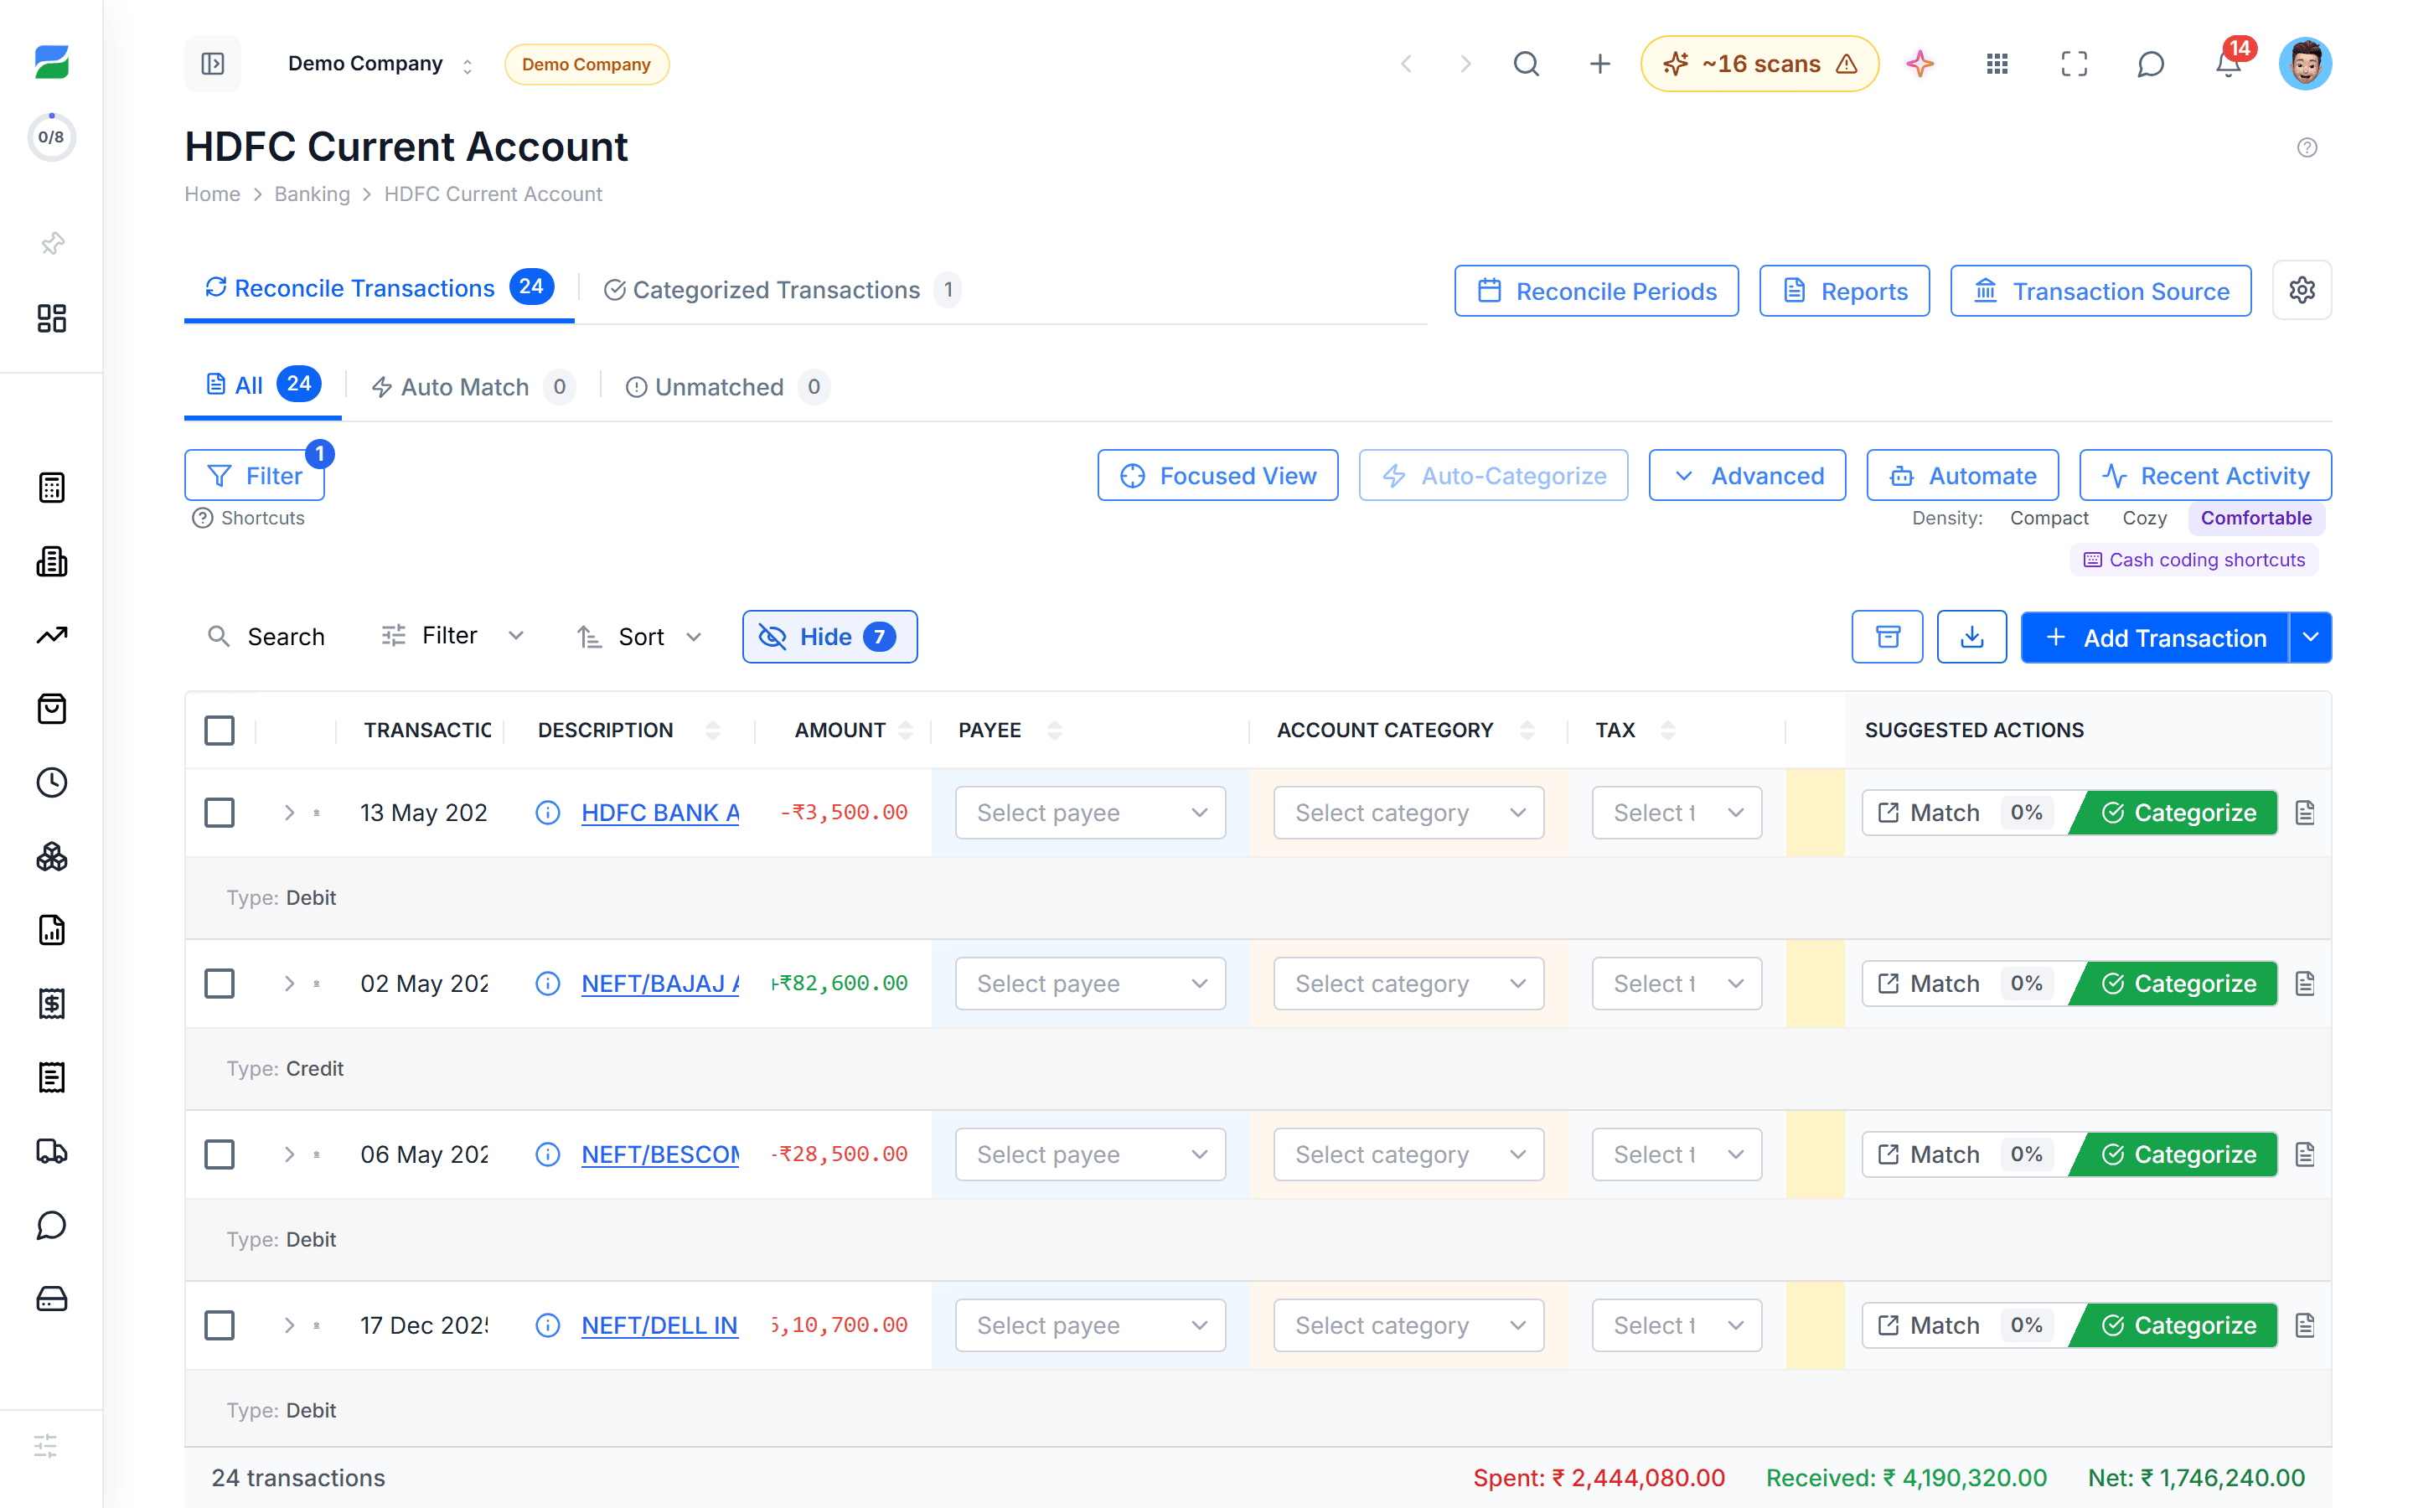This screenshot has width=2413, height=1508.
Task: Tick the select-all header checkbox
Action: click(220, 730)
